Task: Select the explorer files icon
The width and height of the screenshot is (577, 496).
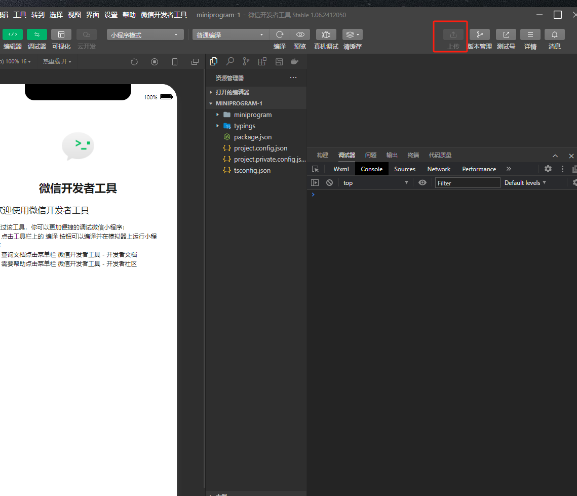Action: (x=213, y=61)
